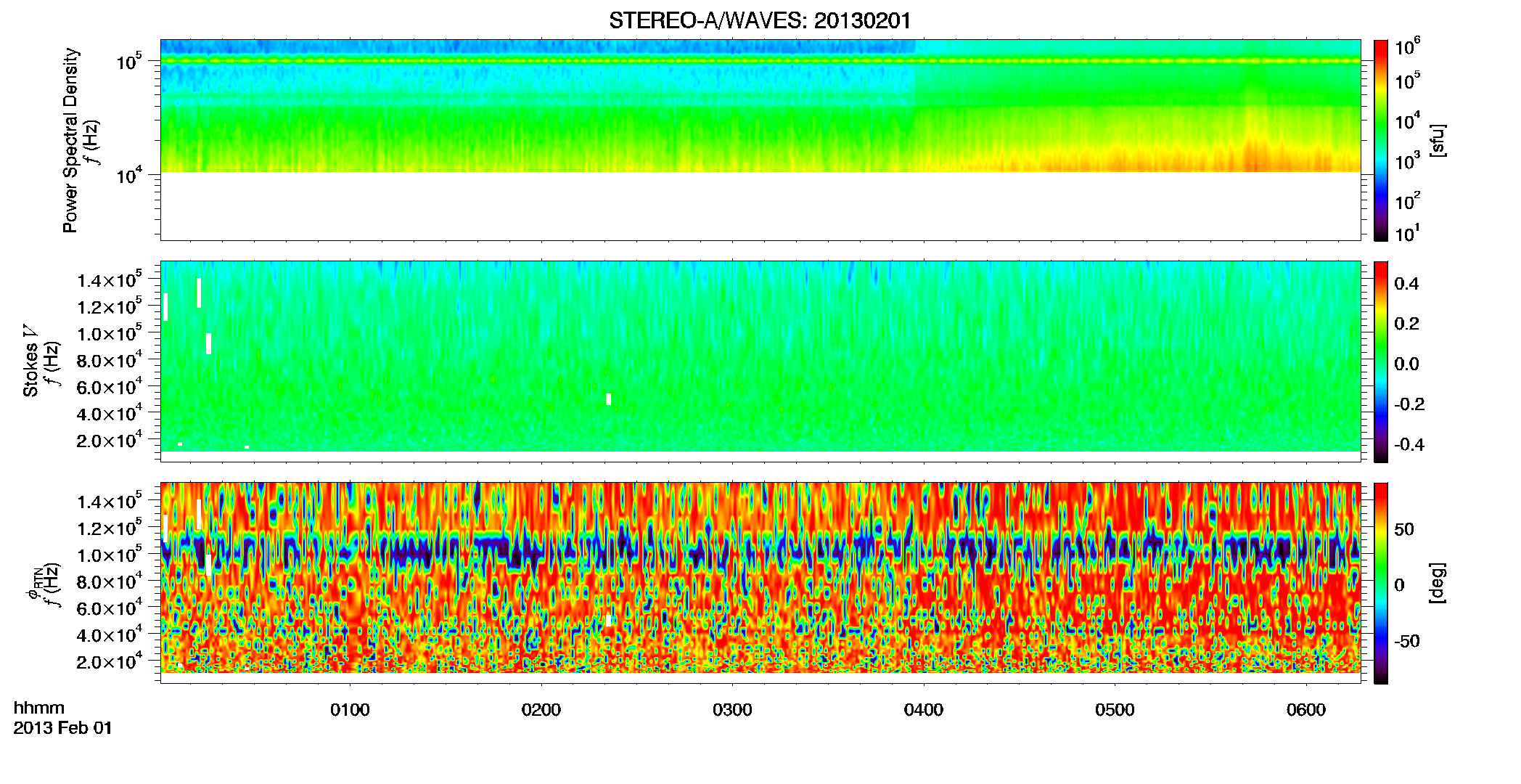Image resolution: width=1521 pixels, height=784 pixels.
Task: Click the 2013 Feb 01 date label
Action: [63, 728]
